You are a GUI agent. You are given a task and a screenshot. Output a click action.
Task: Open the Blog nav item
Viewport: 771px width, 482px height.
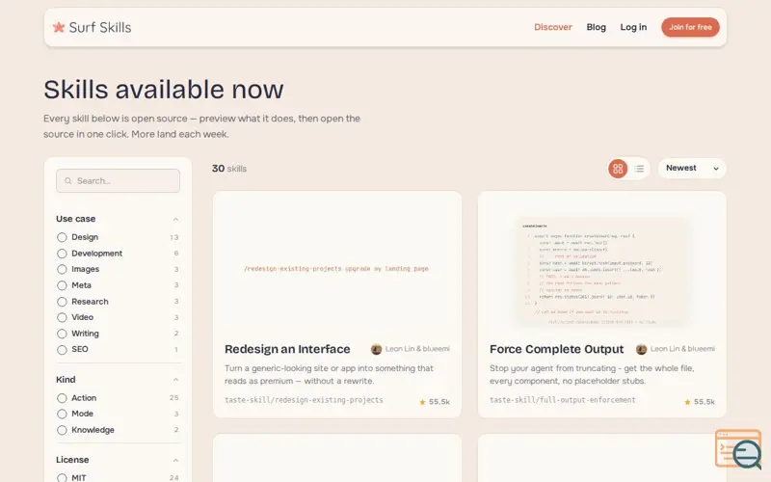596,27
